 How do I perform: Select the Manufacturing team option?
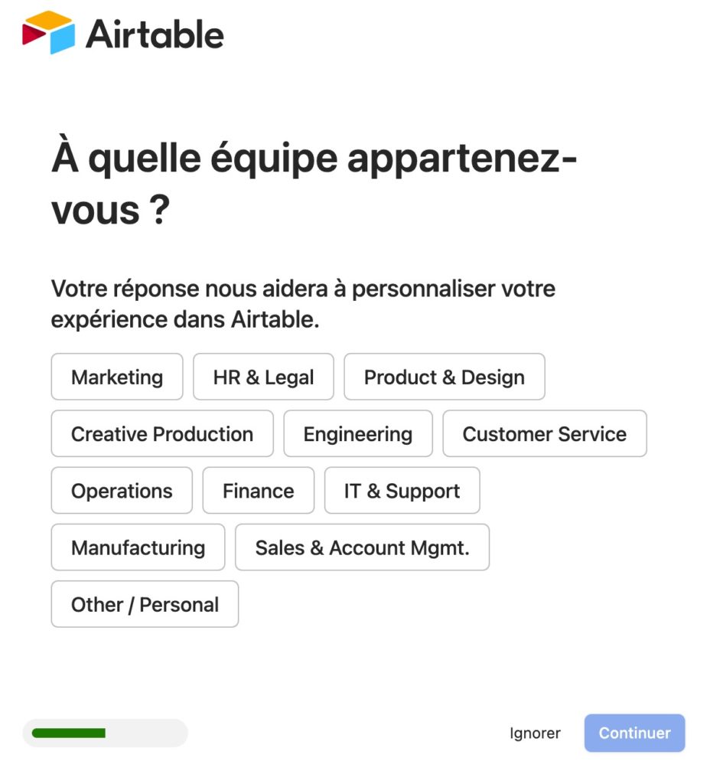click(138, 547)
